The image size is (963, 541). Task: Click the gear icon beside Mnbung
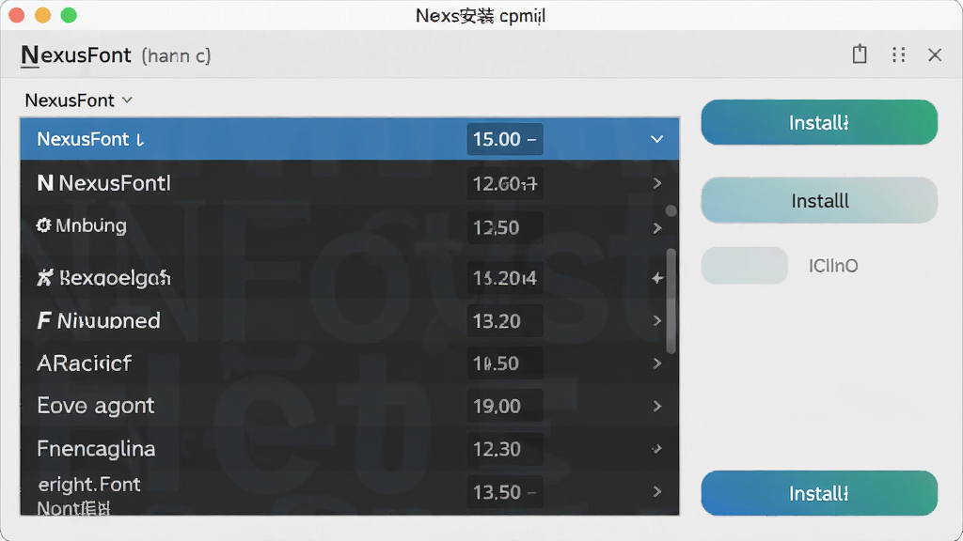[43, 225]
